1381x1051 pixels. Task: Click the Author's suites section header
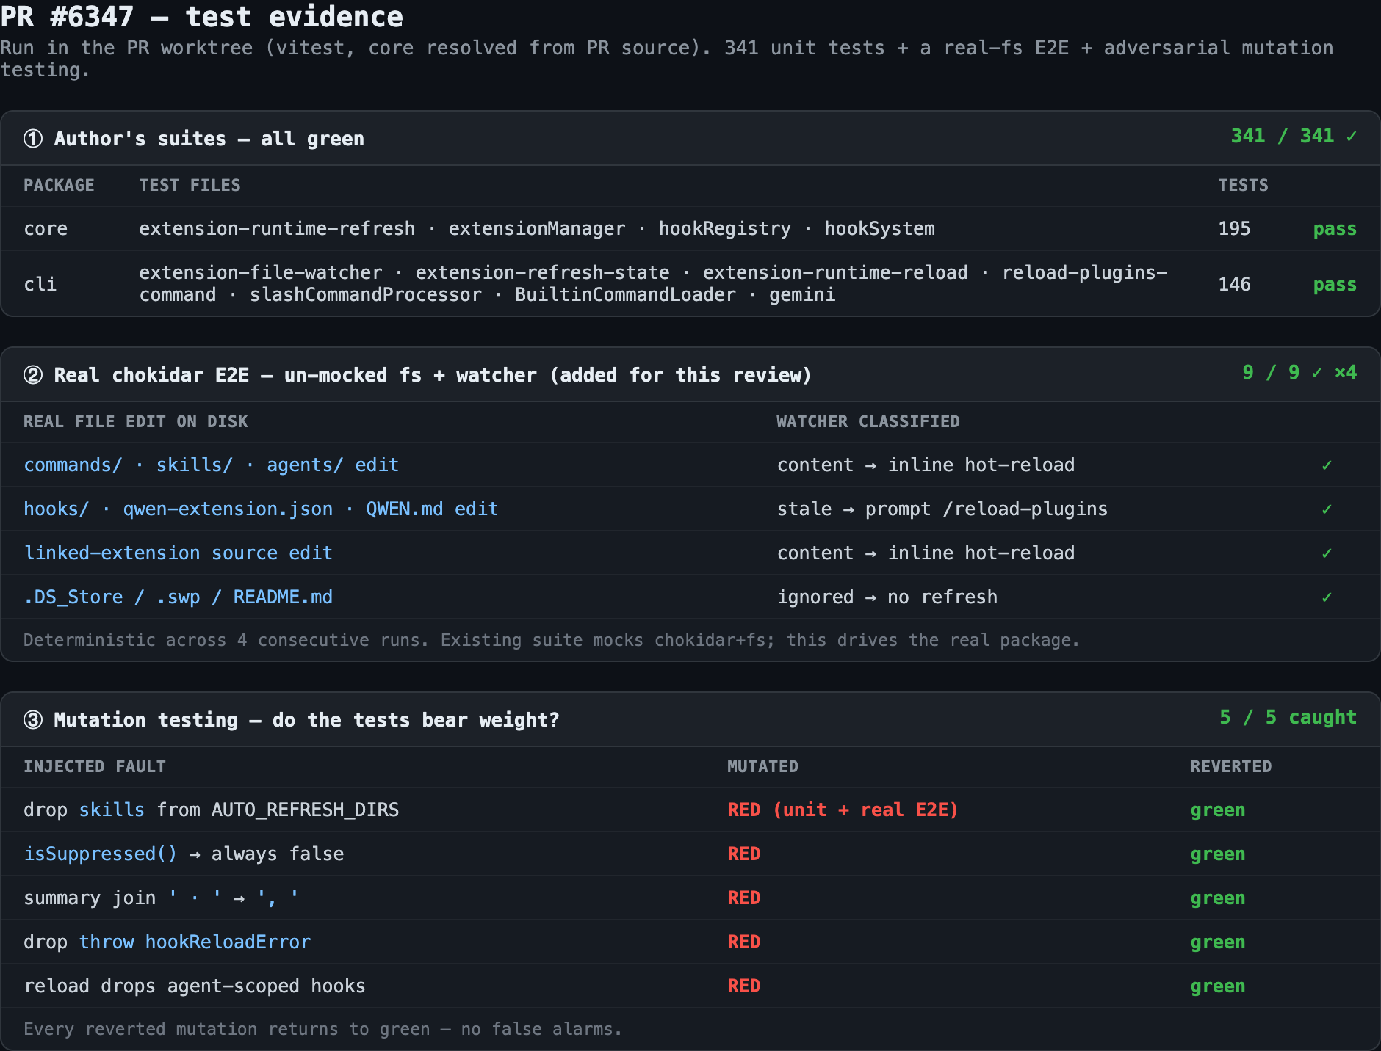(209, 139)
